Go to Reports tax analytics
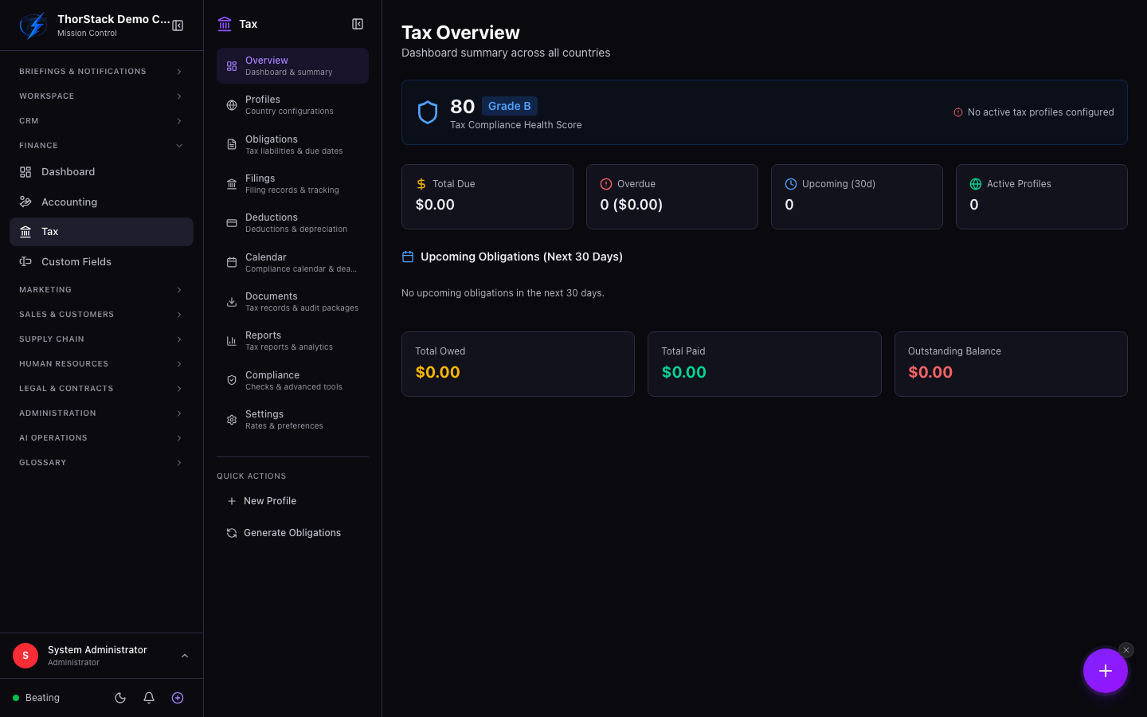Screen dimensions: 1147x717 click(292, 341)
